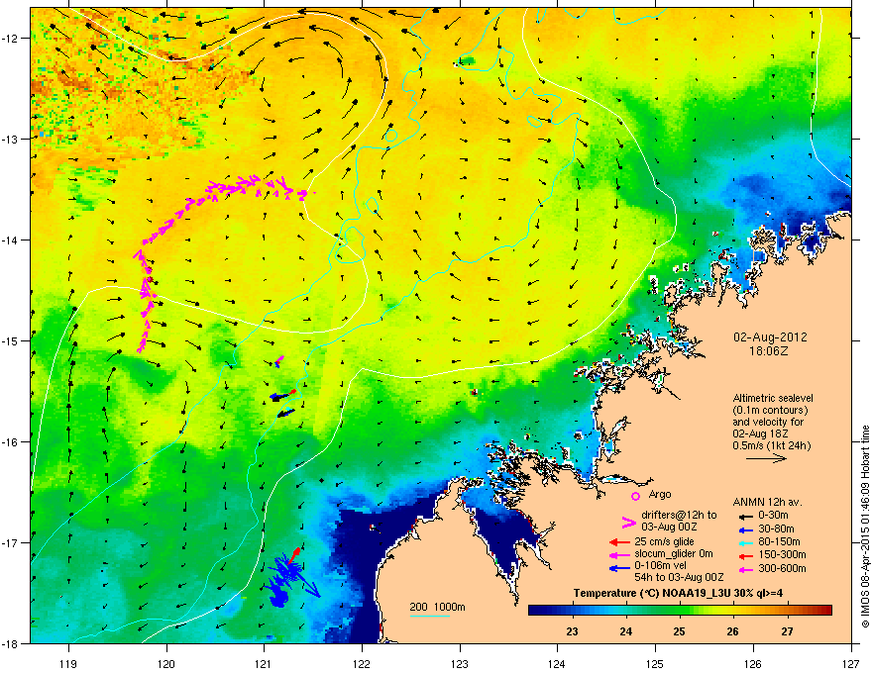Click the slocum_glider 0m label
The height and width of the screenshot is (673, 872).
[x=674, y=554]
